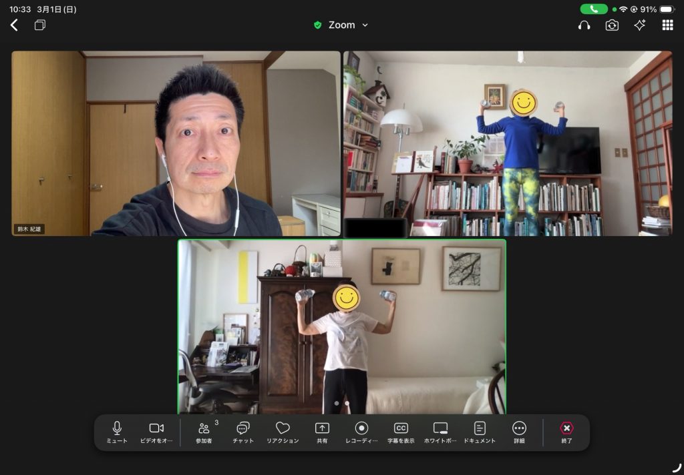Open the AI Companion sparkle icon

pyautogui.click(x=640, y=25)
